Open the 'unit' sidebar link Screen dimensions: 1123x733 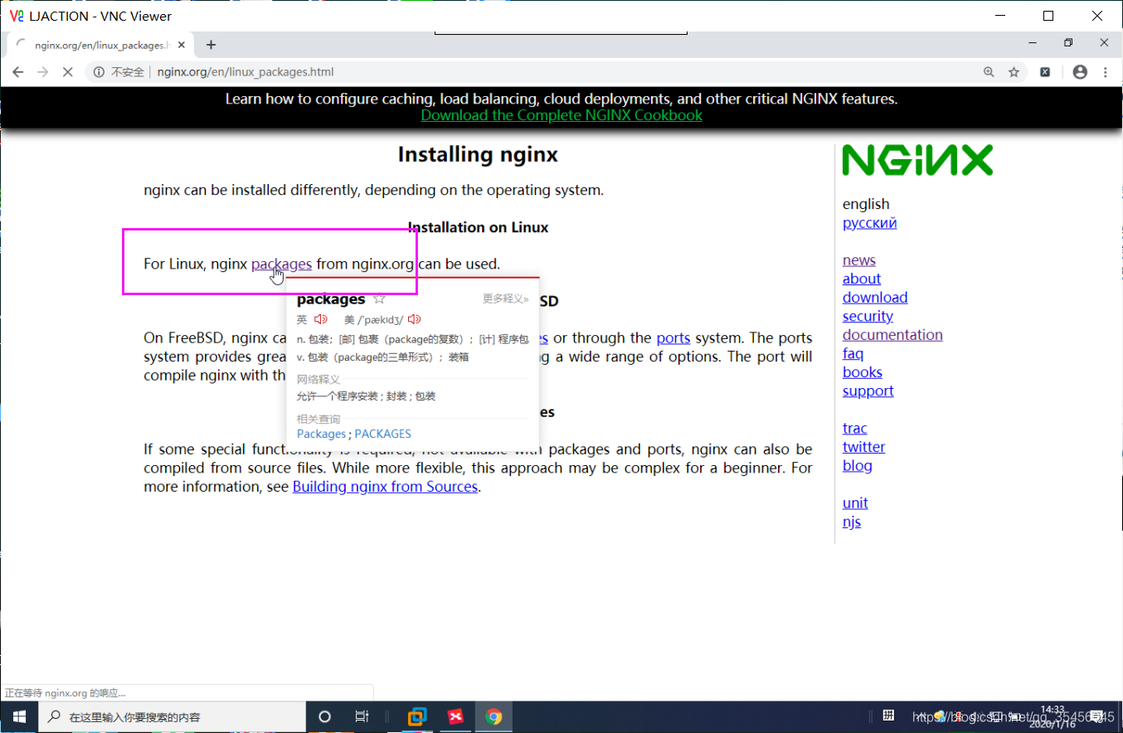point(855,502)
